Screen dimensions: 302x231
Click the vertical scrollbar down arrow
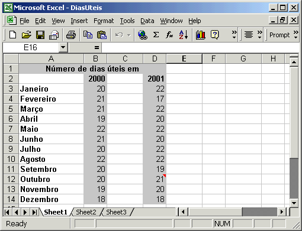click(x=294, y=203)
